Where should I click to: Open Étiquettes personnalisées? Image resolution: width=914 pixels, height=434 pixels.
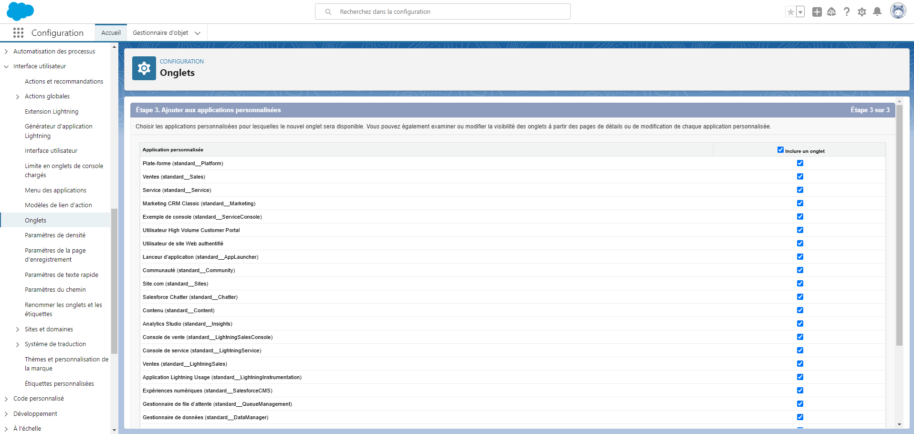pyautogui.click(x=59, y=384)
